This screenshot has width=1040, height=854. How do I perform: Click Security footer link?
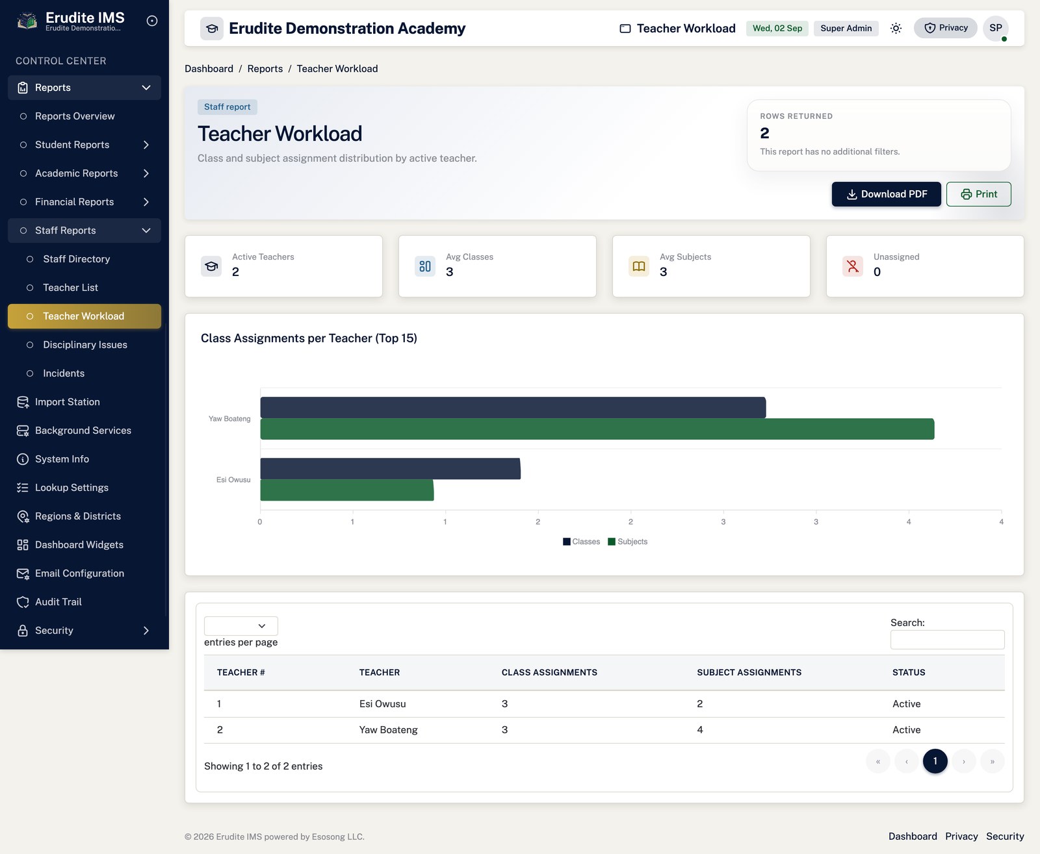[1005, 836]
